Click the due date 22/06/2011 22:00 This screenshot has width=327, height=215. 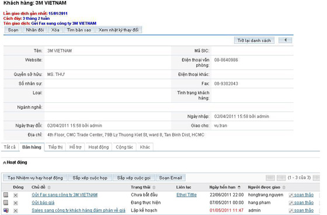click(x=227, y=195)
